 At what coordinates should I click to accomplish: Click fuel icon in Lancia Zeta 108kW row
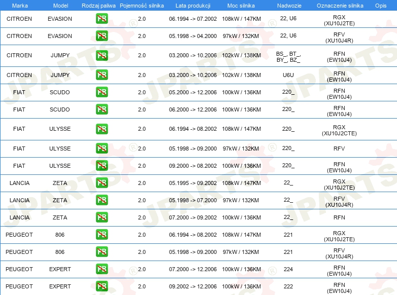[x=102, y=183]
